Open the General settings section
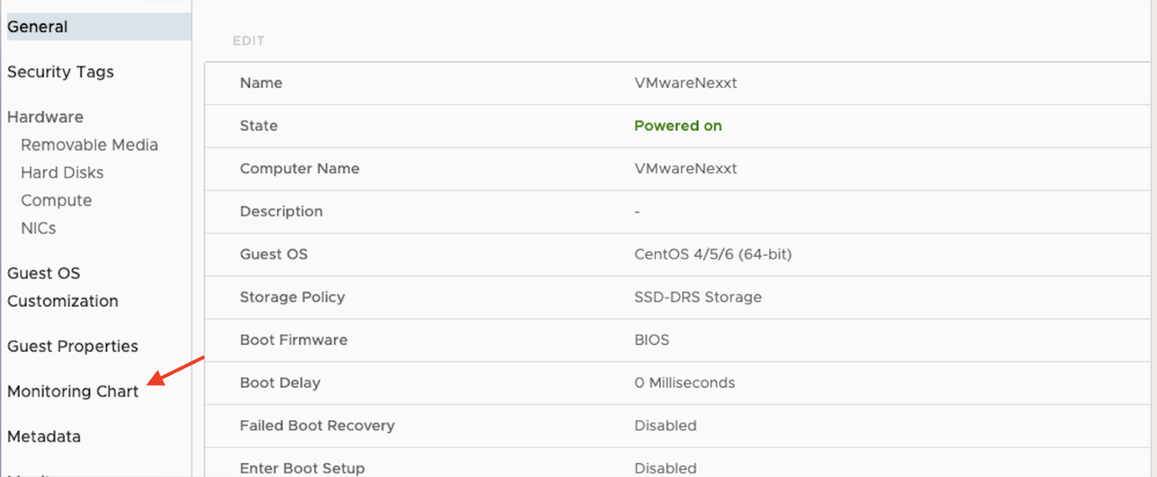 coord(38,27)
